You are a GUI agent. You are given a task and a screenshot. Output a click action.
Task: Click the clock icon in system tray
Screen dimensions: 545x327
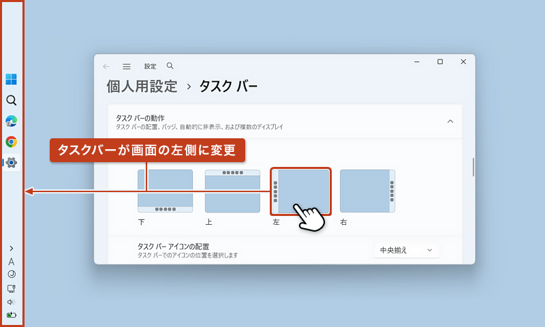(12, 274)
